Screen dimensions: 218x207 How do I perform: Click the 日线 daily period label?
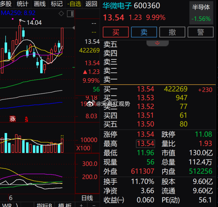(x=87, y=198)
